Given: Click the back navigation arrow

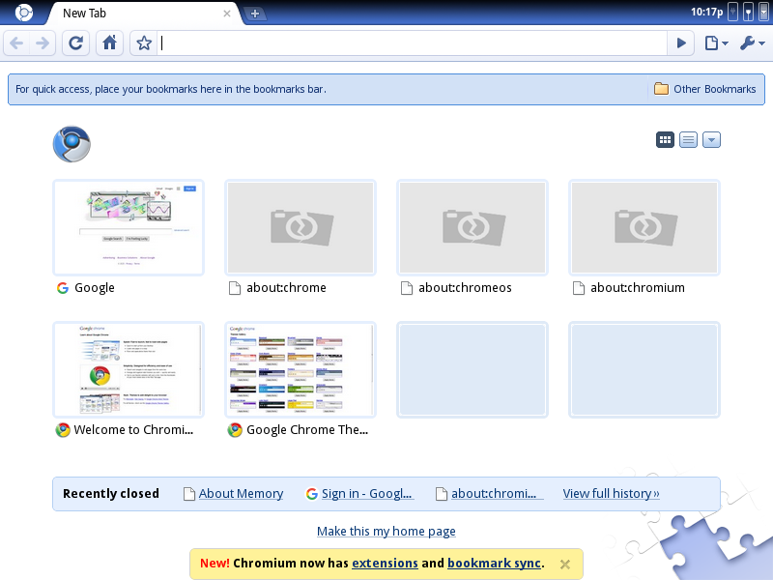Looking at the screenshot, I should point(16,43).
